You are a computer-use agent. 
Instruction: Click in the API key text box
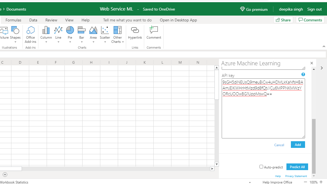click(263, 108)
